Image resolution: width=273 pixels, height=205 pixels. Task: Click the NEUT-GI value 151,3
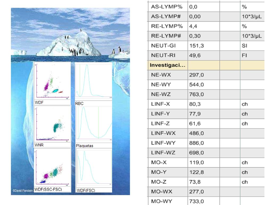point(196,46)
